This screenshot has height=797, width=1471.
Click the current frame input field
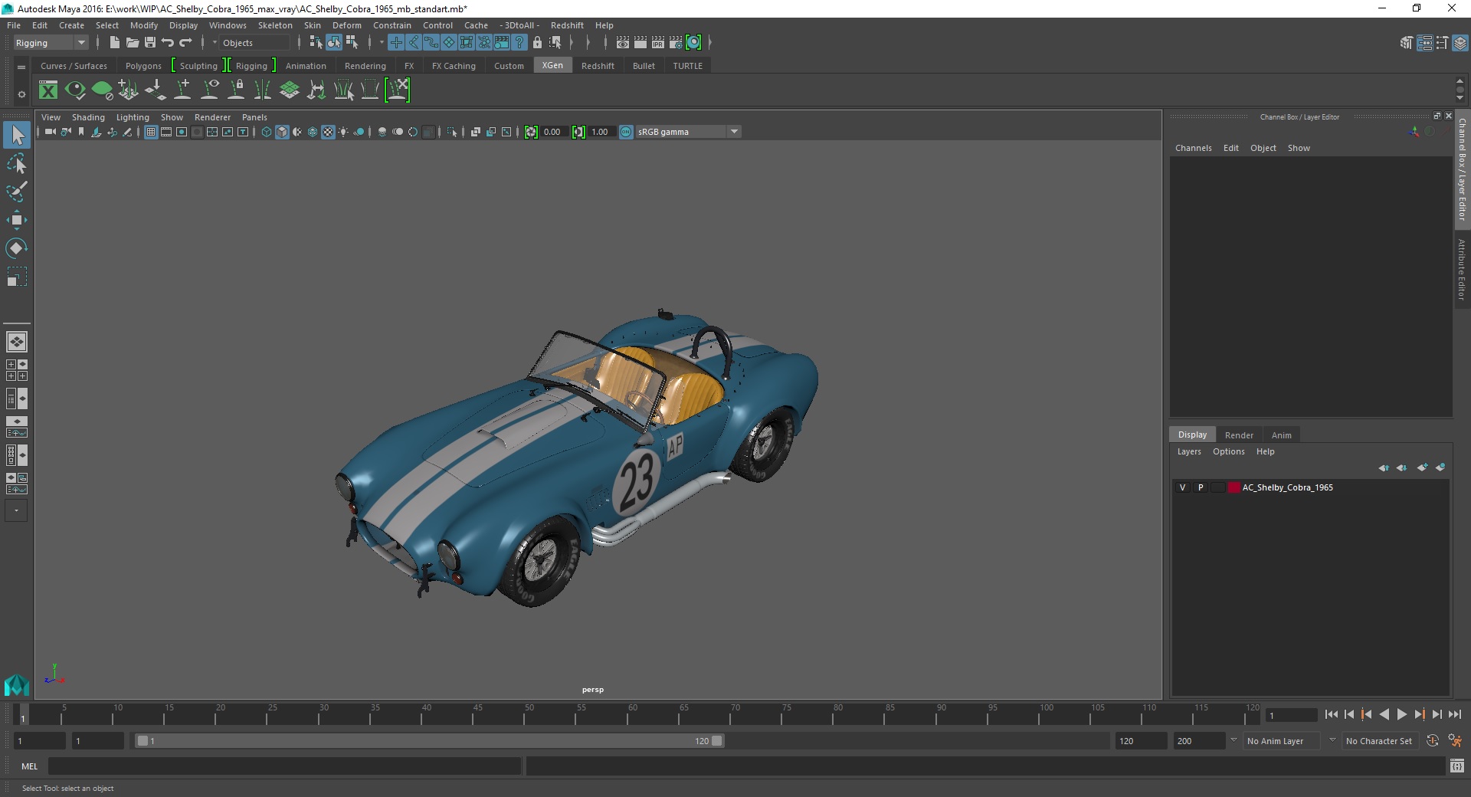click(1291, 715)
